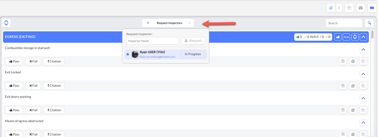Click copy icon in Exit Locked row

click(363, 86)
